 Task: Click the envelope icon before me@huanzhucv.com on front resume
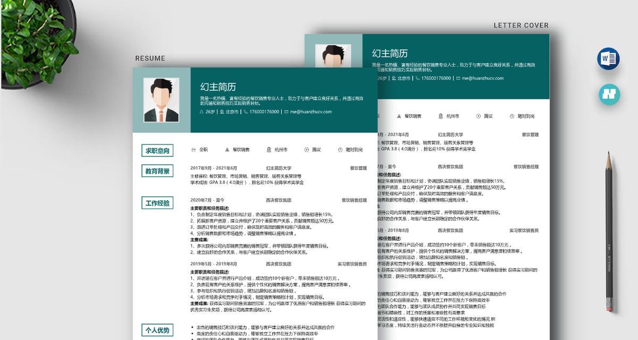coord(286,112)
